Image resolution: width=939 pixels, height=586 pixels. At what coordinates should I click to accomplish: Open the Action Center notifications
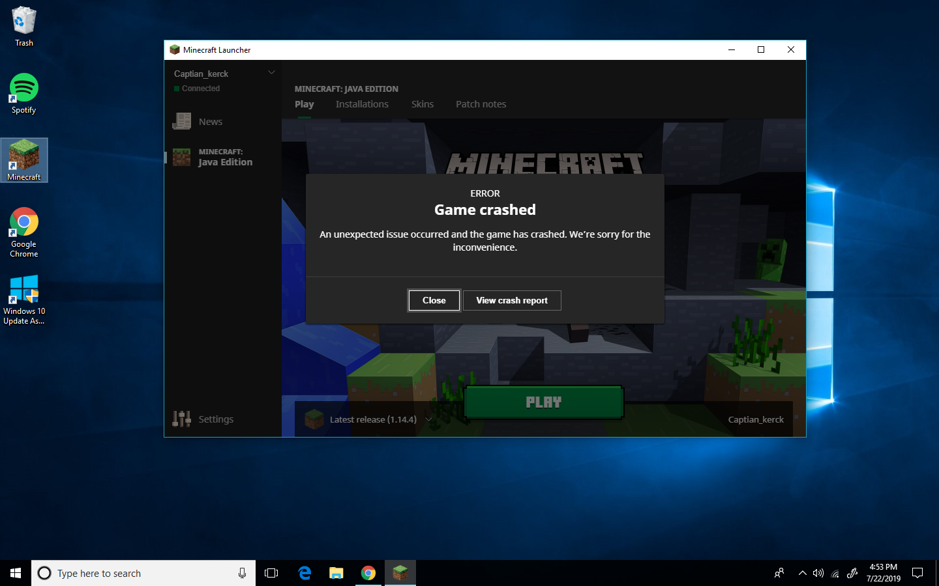(x=917, y=573)
